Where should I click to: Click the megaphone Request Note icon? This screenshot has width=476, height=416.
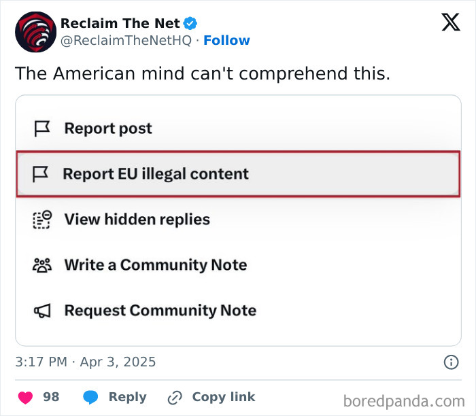point(42,311)
